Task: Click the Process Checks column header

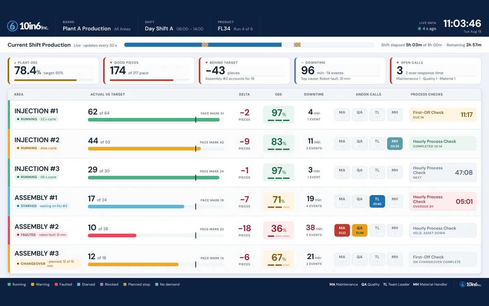Action: tap(427, 94)
